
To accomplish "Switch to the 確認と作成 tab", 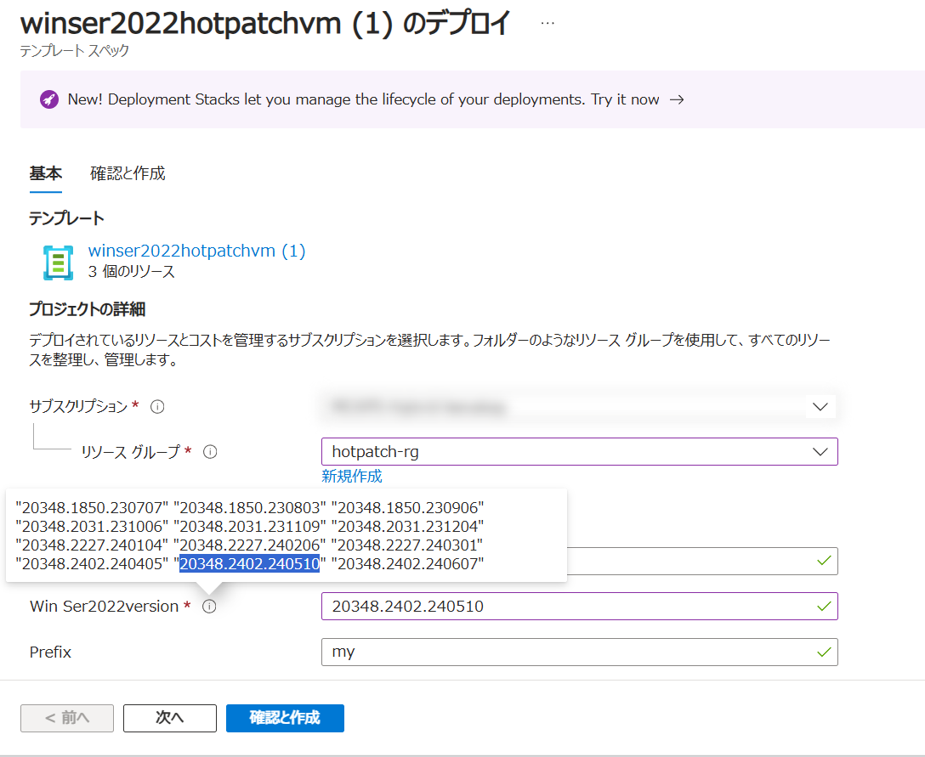I will [128, 173].
